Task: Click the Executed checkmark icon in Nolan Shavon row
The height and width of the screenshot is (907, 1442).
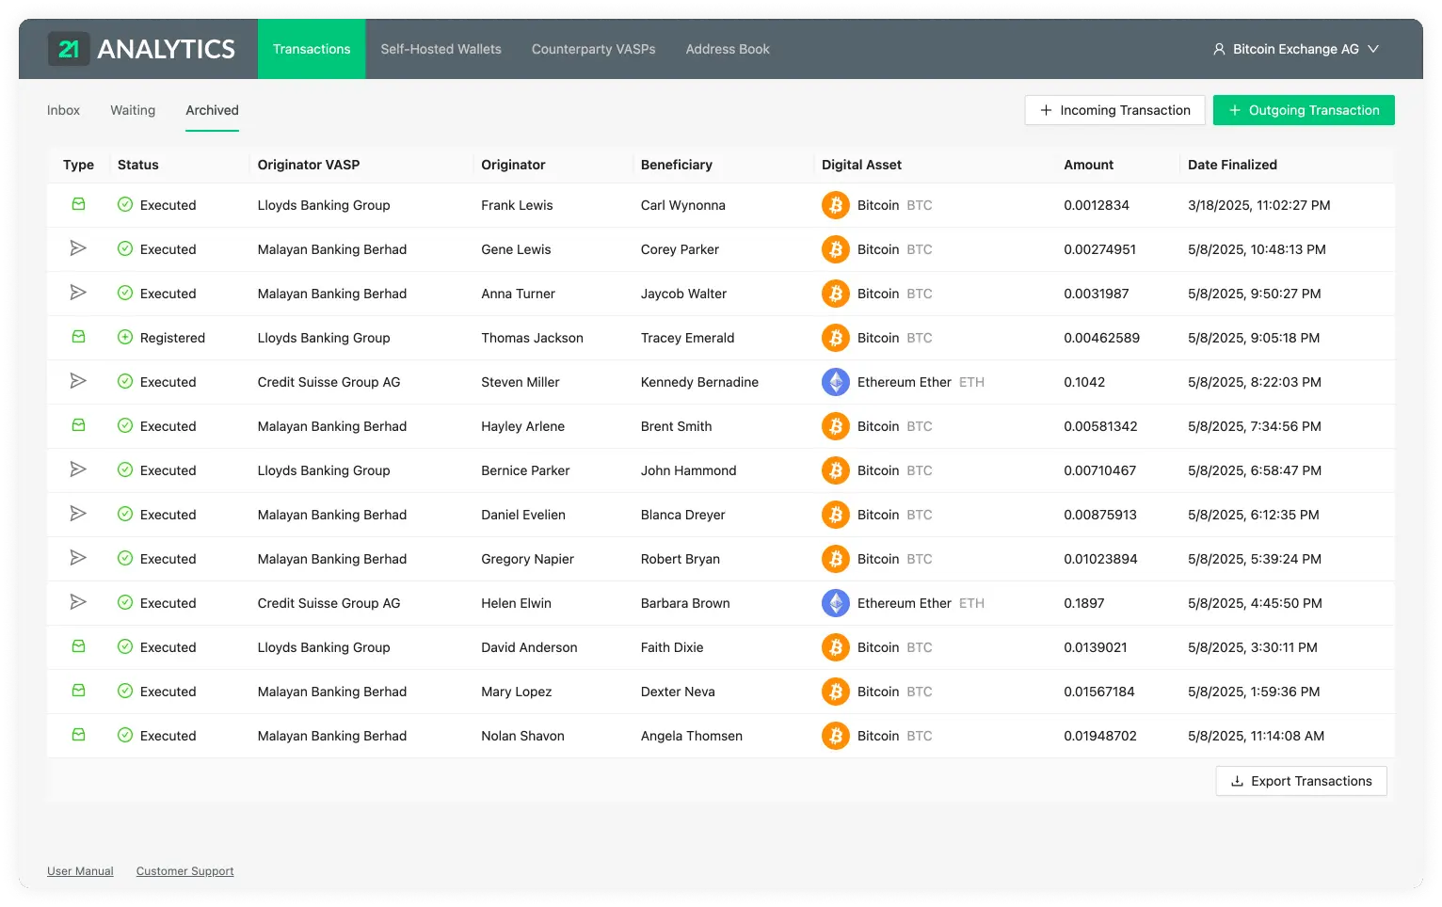Action: coord(125,735)
